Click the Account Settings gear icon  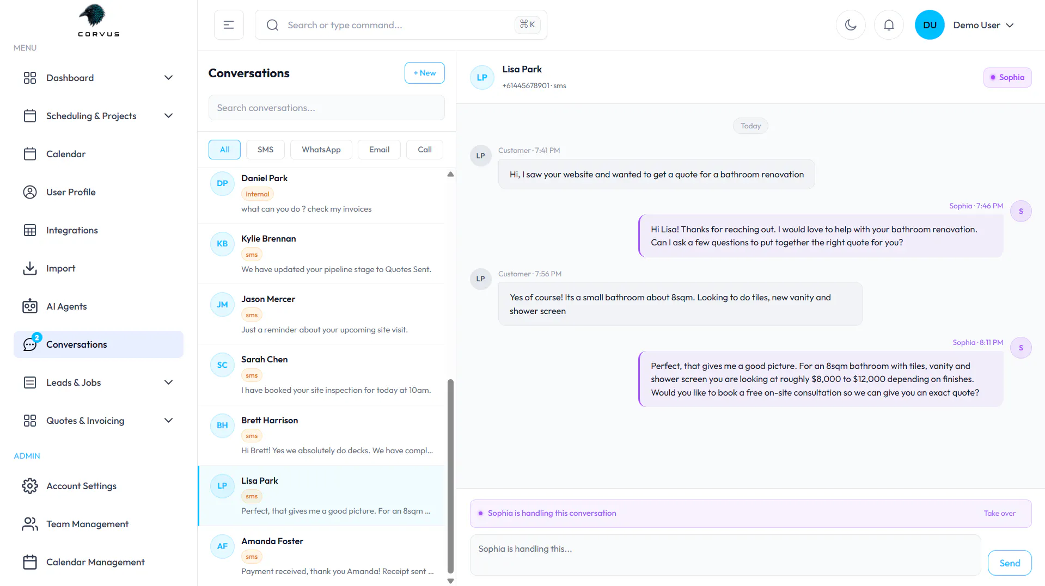point(30,486)
